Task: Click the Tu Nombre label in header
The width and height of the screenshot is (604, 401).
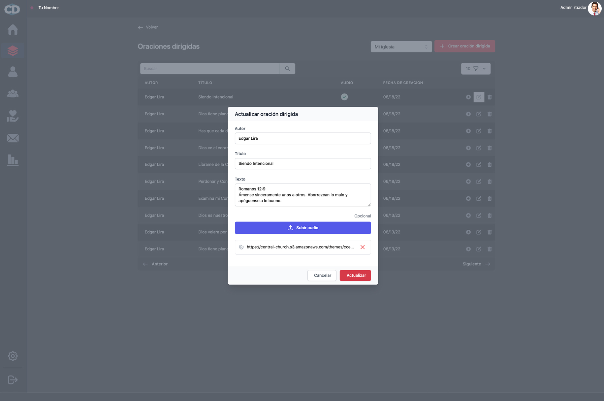Action: [48, 8]
